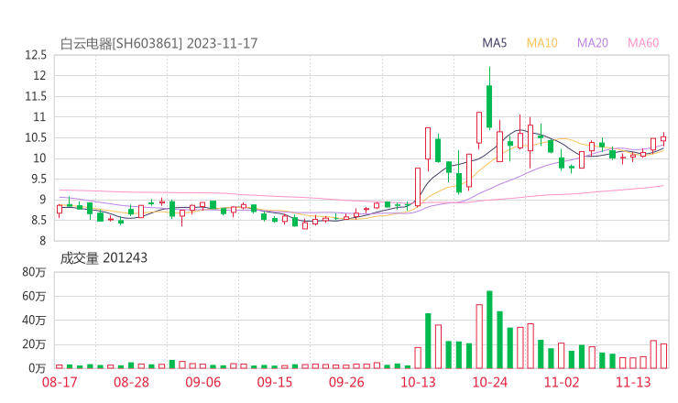Click the 成交量 201243 volume label
Screen dimensions: 678x403
(104, 258)
